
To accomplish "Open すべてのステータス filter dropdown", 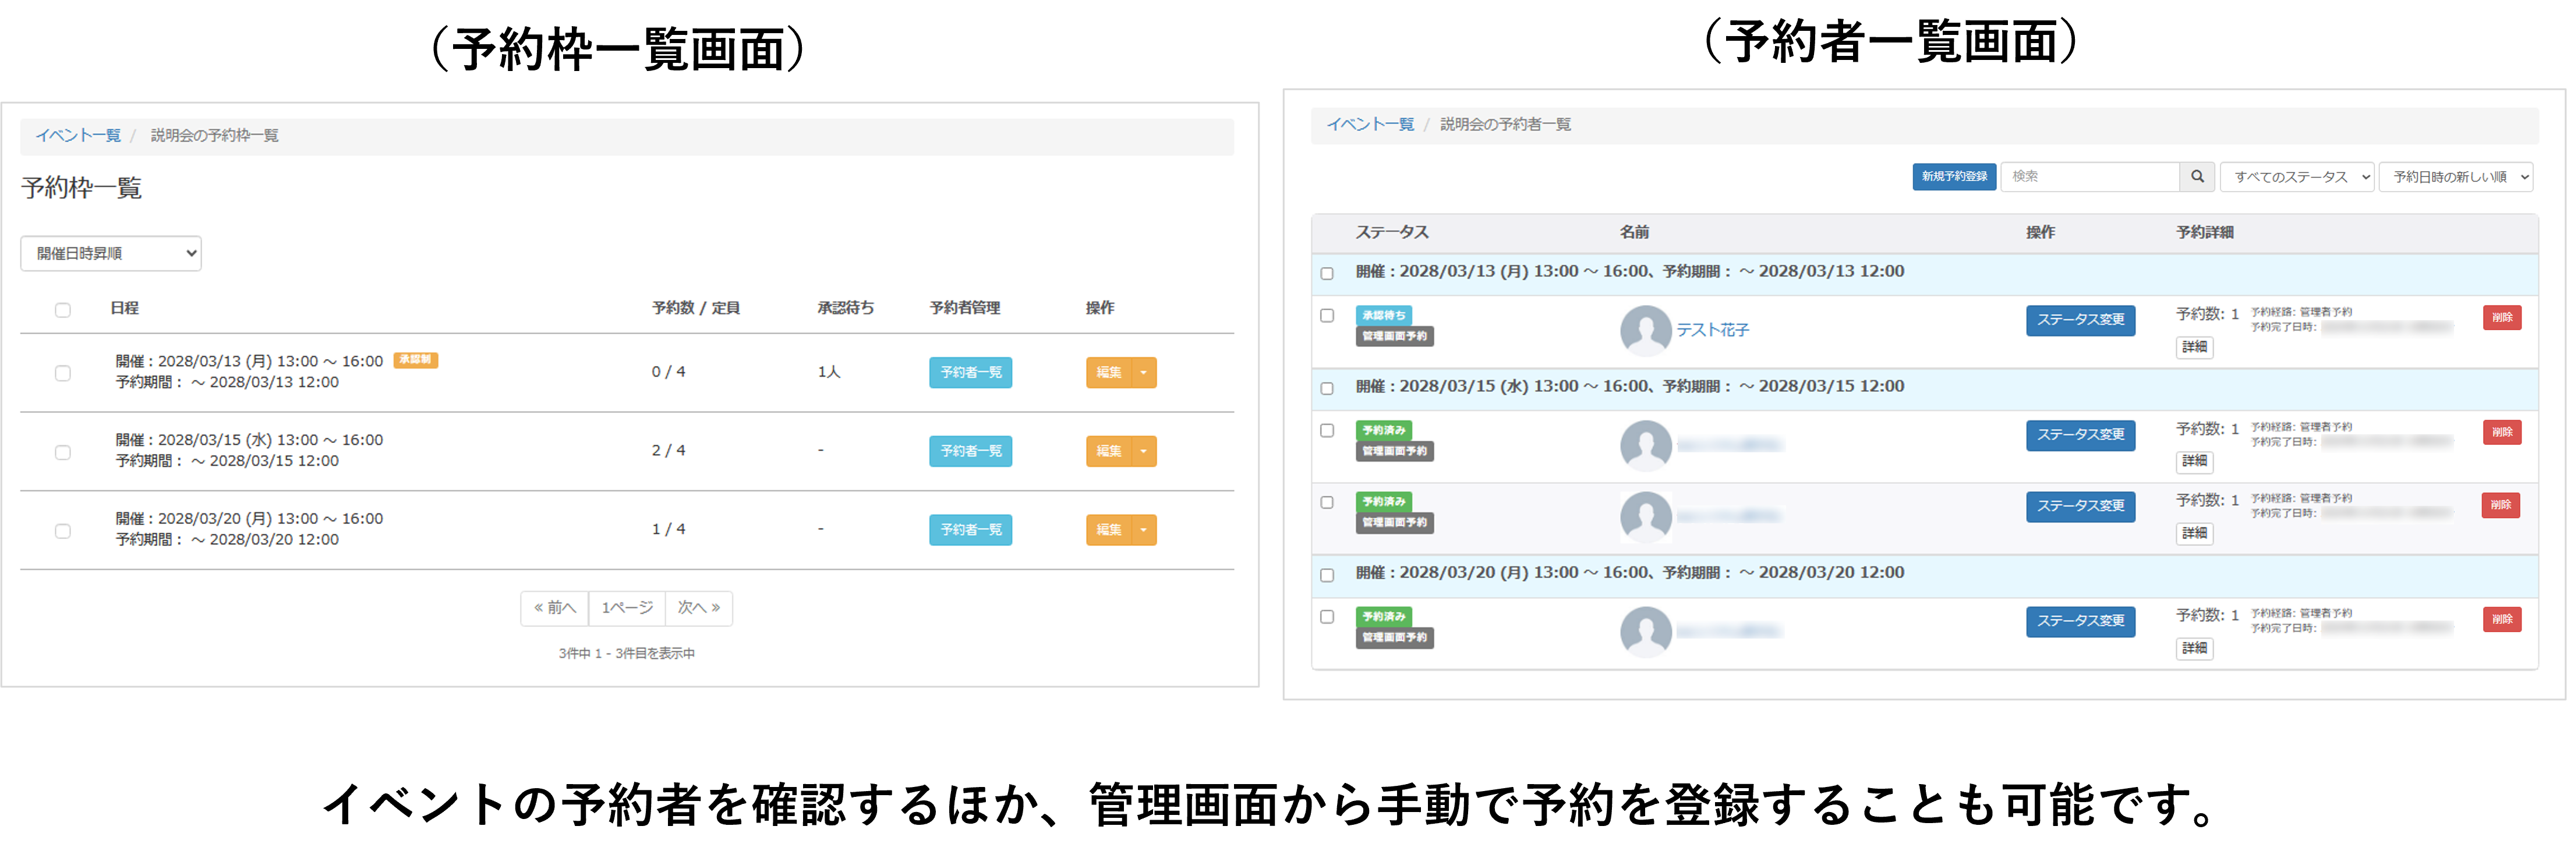I will (x=2296, y=176).
